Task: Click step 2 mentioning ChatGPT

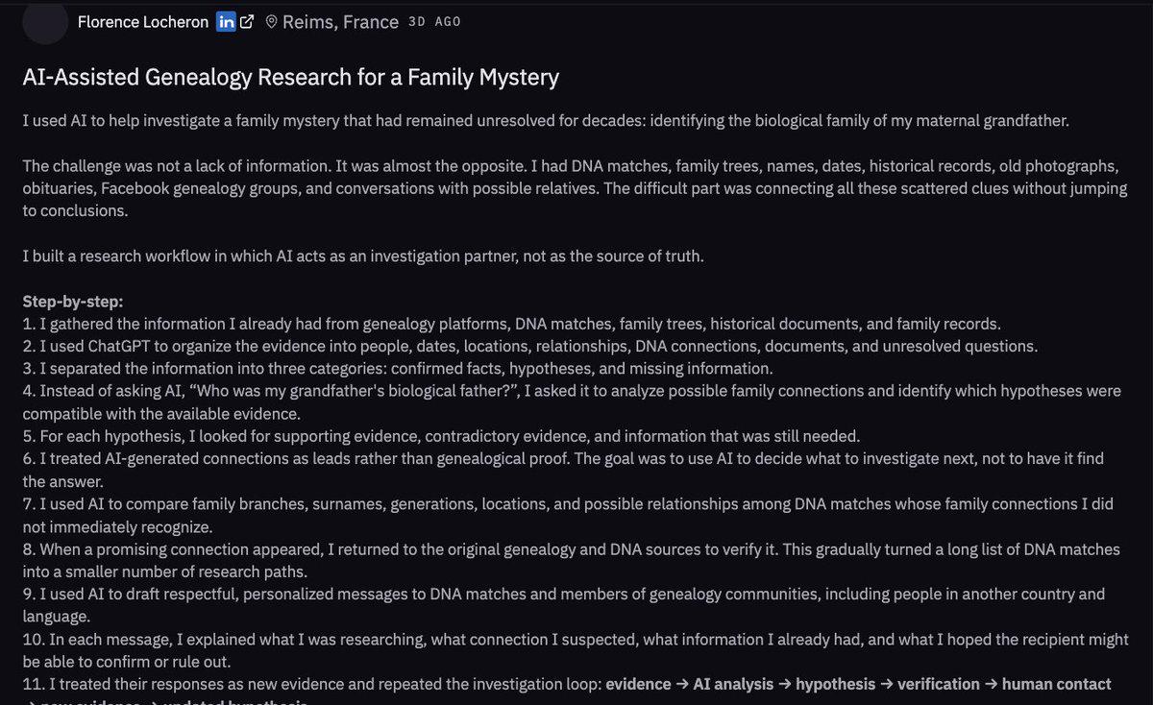Action: pyautogui.click(x=530, y=346)
